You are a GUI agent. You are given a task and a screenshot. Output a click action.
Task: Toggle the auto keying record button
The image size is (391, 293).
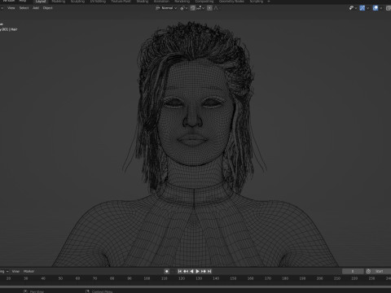[167, 271]
